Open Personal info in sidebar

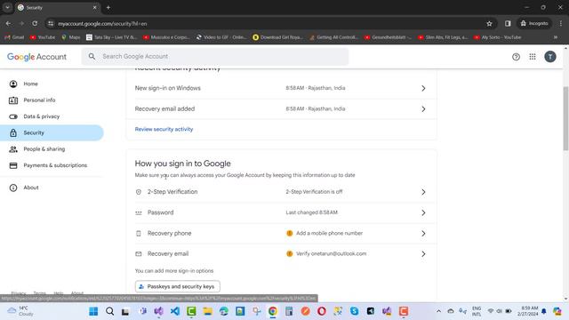(x=39, y=100)
